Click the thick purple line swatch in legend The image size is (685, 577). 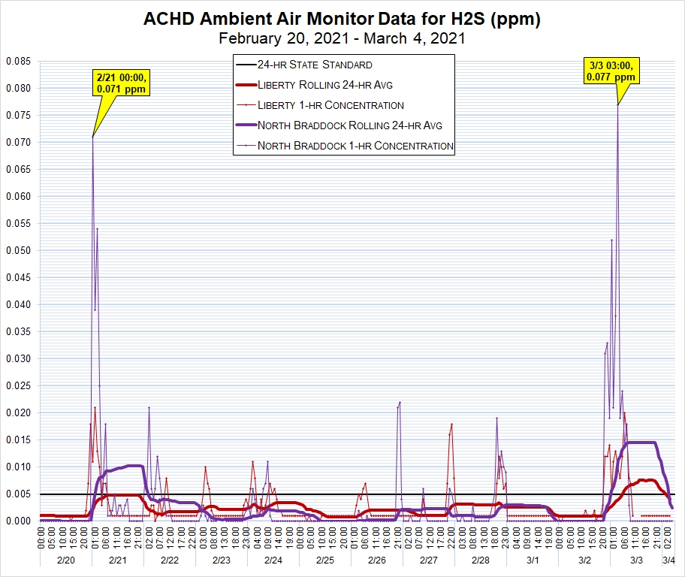(245, 125)
